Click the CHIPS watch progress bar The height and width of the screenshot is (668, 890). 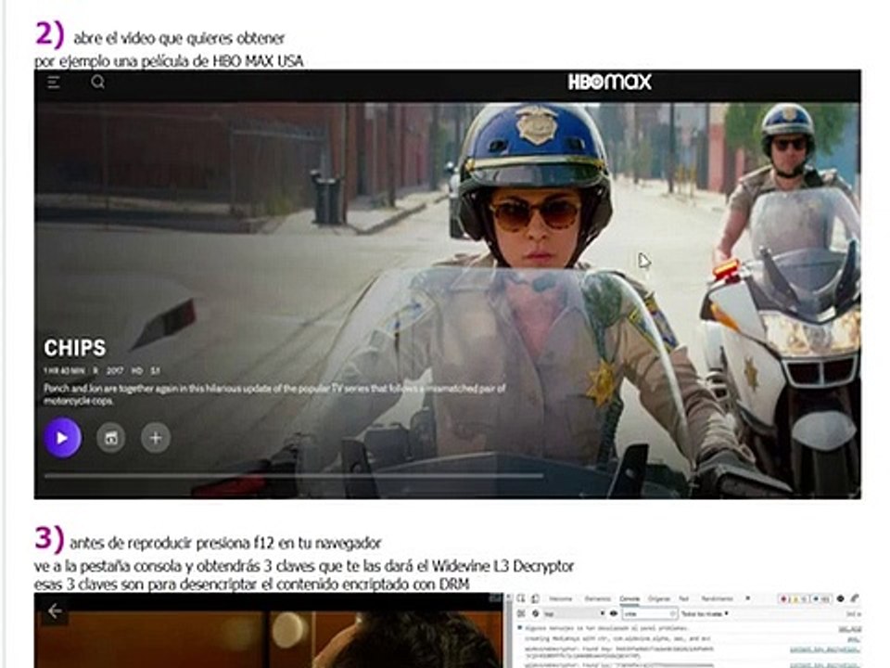click(294, 475)
